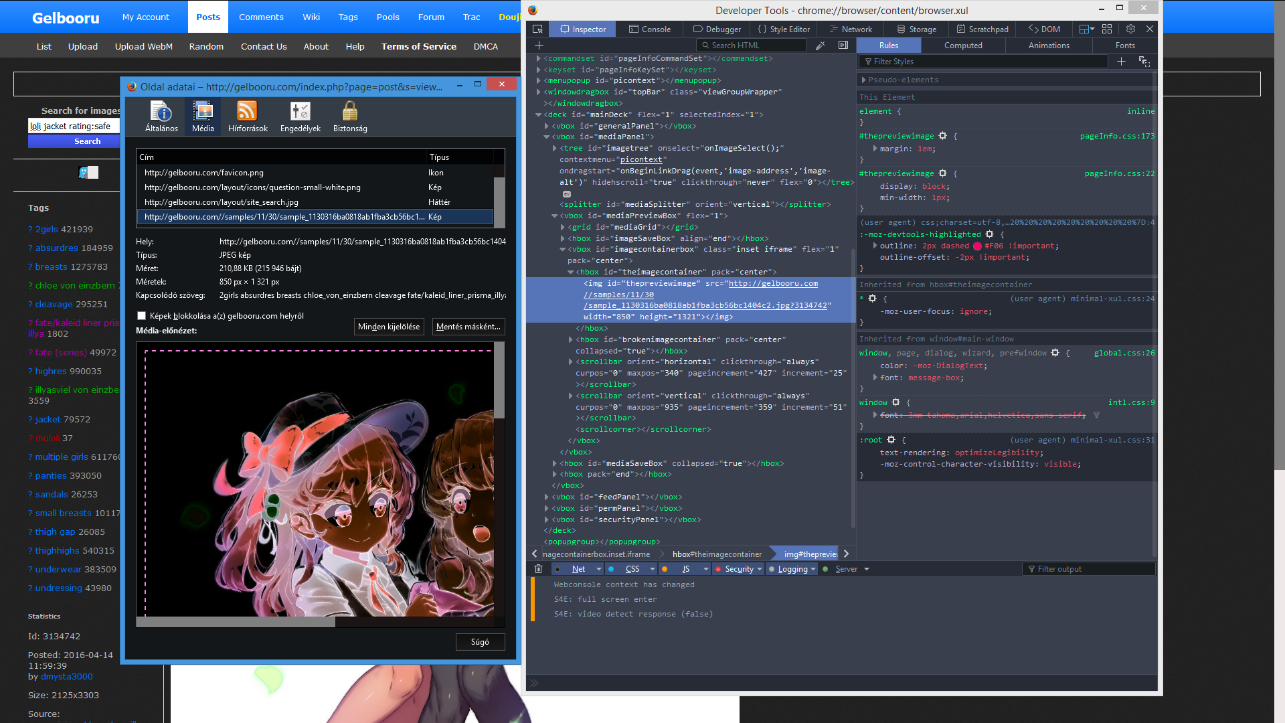1285x723 pixels.
Task: Click the funnel icon next to overridden font
Action: (x=1096, y=415)
